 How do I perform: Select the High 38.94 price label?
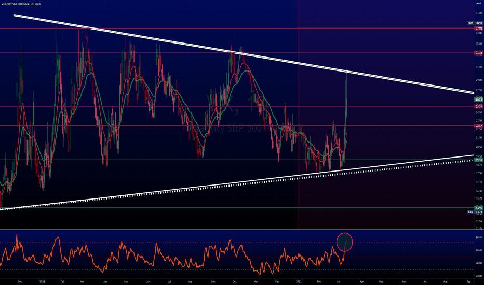(x=475, y=23)
